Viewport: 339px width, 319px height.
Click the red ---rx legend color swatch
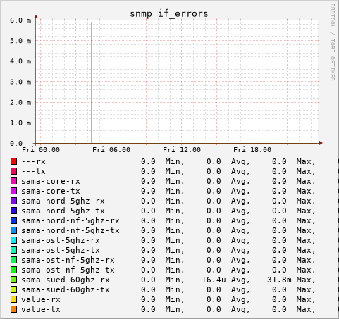[x=13, y=161]
